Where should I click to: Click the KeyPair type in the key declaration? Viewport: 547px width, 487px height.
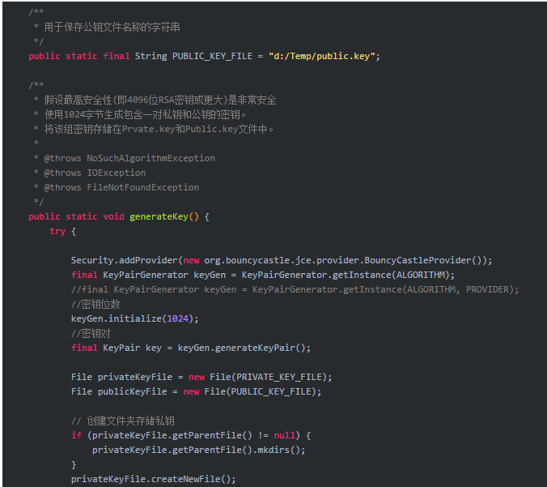121,348
